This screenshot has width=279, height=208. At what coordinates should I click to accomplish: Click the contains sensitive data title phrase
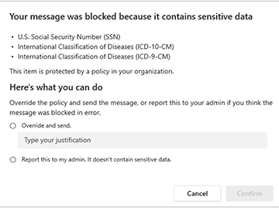point(207,17)
